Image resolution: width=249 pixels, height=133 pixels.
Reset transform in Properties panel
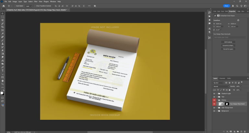[x=238, y=20]
